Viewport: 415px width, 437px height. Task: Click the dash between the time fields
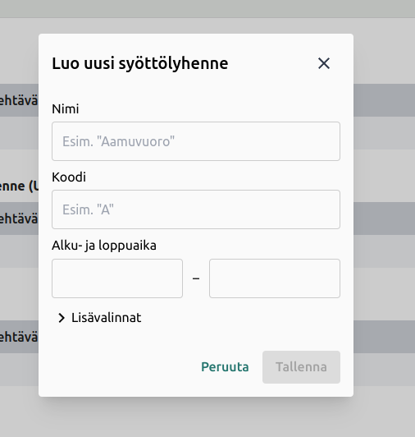point(196,278)
